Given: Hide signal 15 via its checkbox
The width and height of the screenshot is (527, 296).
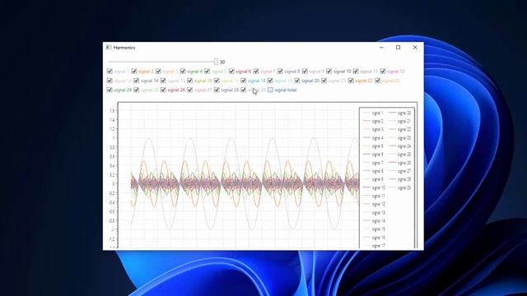Looking at the screenshot, I should (163, 81).
